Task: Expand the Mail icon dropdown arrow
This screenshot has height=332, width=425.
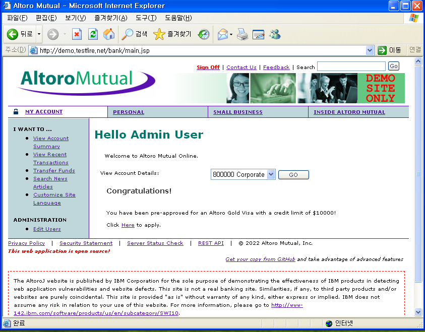Action: [231, 34]
